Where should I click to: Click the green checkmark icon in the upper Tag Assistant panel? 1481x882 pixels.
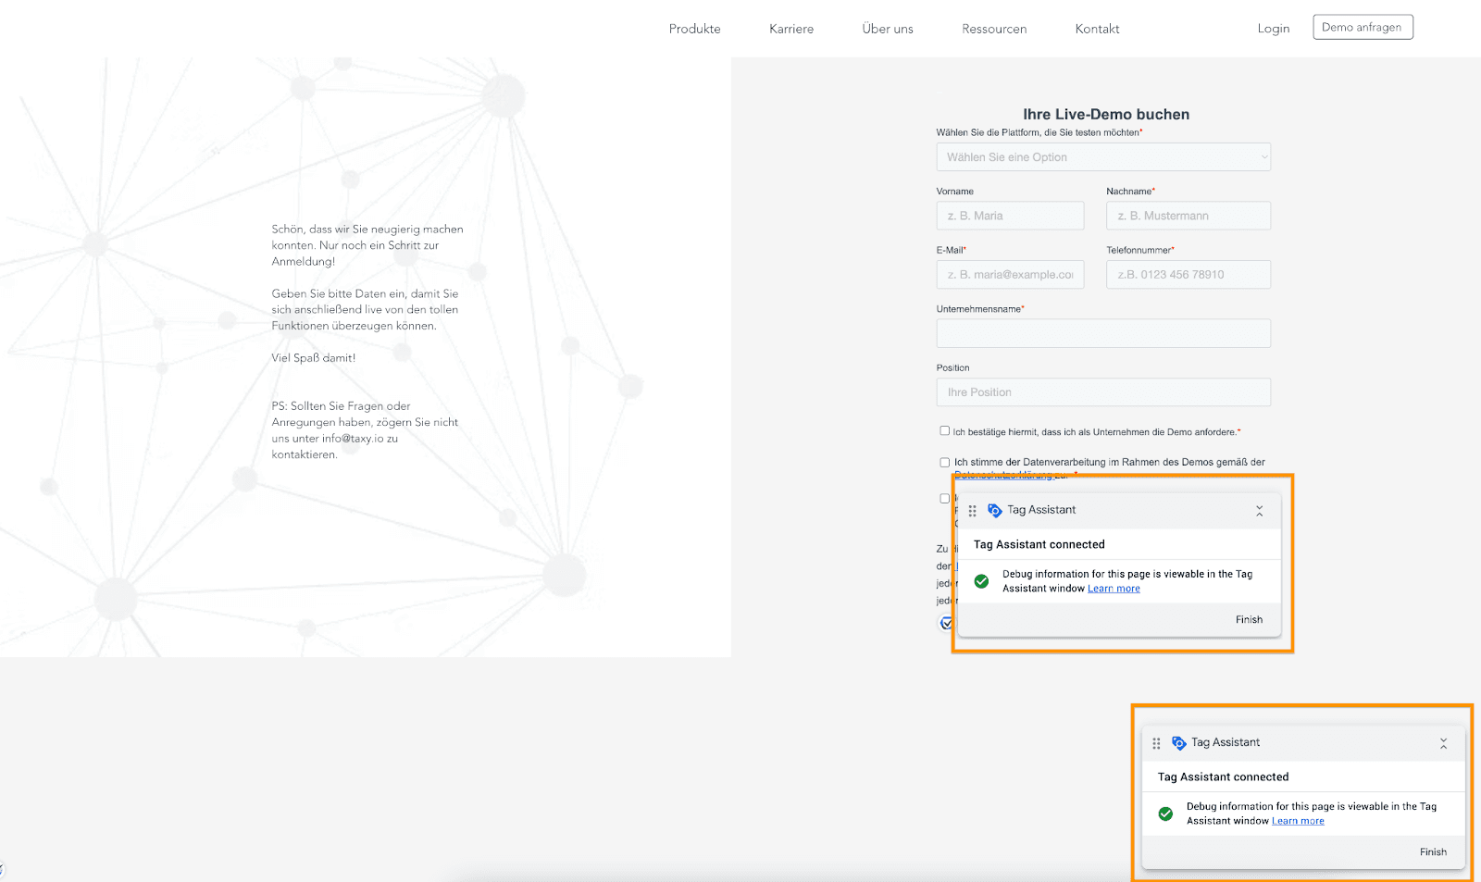pos(982,581)
